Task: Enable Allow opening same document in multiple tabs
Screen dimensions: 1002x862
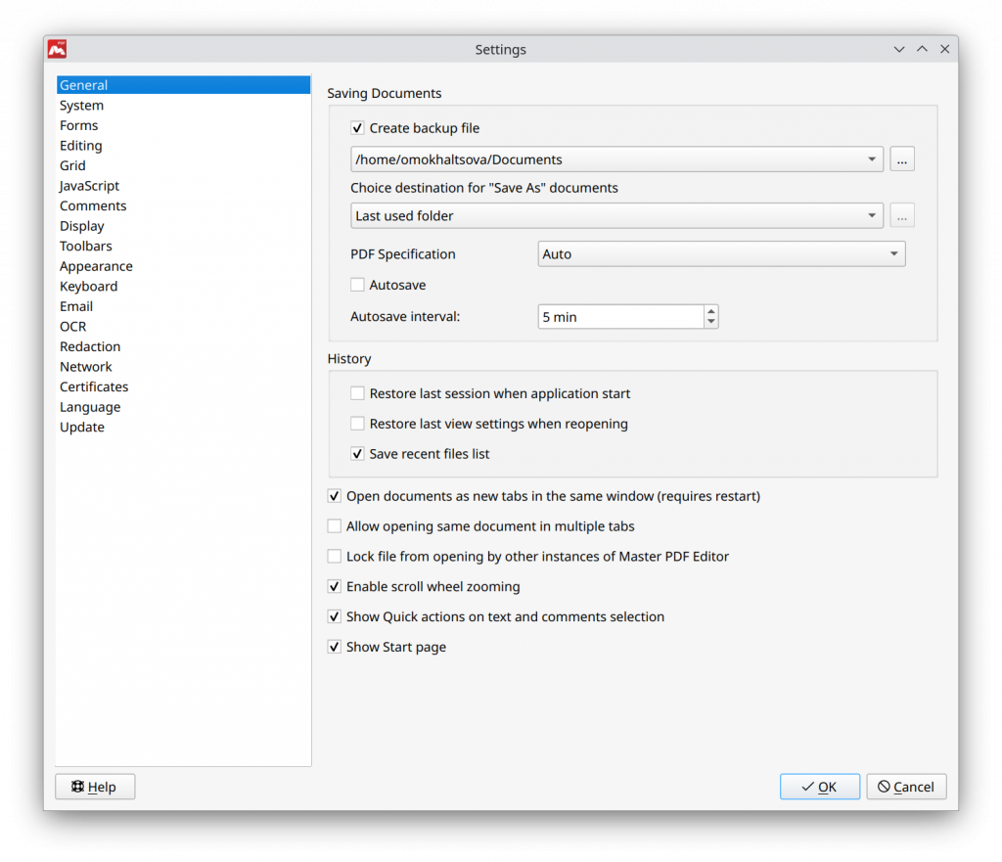Action: point(335,525)
